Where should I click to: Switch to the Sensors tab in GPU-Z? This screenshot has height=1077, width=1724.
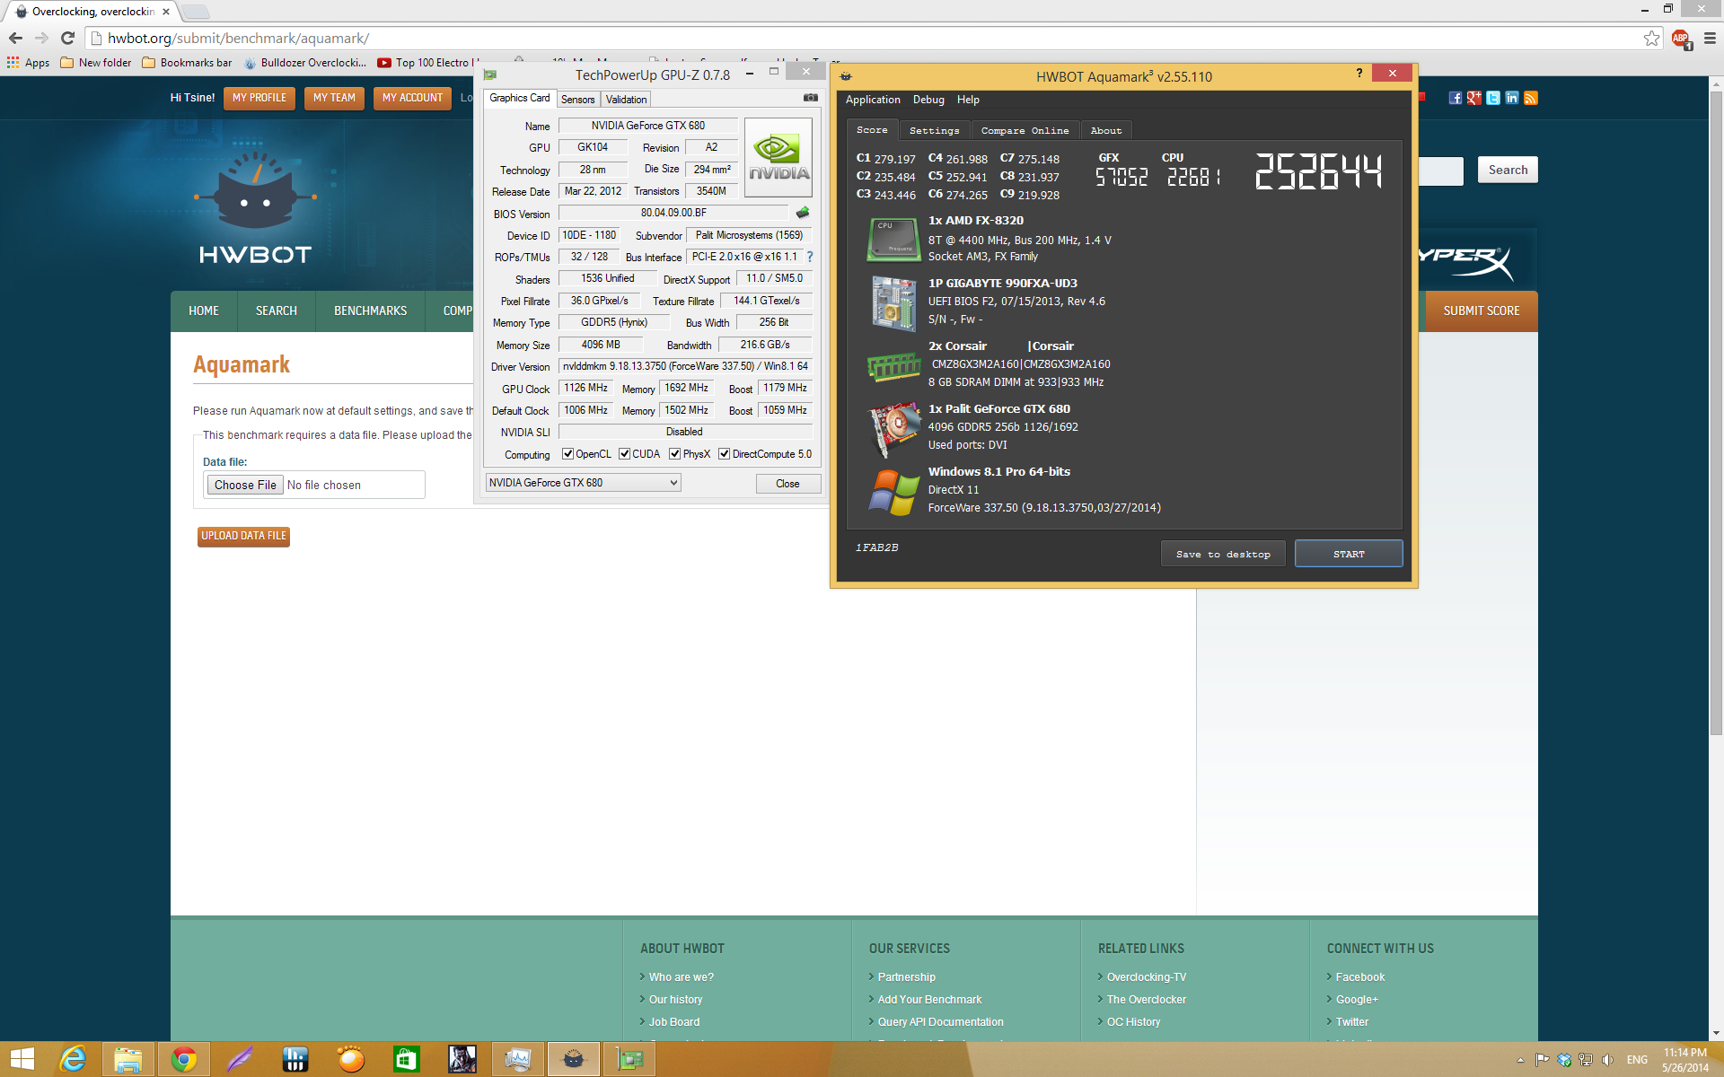577,99
